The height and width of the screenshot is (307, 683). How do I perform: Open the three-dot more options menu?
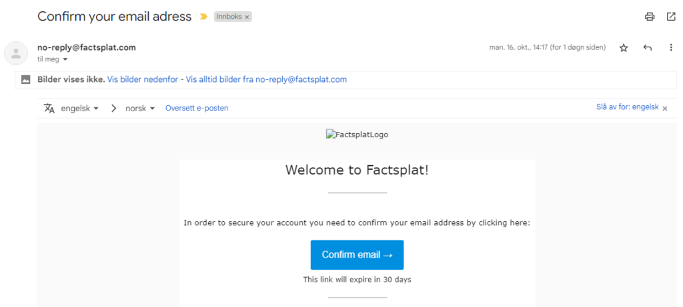tap(671, 48)
